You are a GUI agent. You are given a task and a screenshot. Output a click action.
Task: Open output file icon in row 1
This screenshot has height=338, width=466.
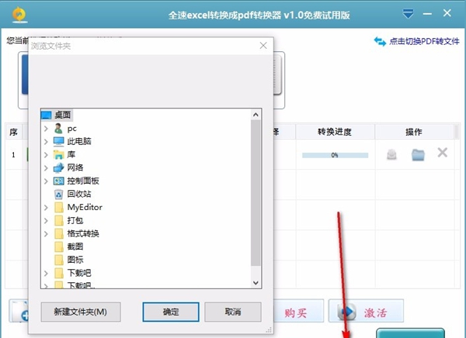point(391,154)
